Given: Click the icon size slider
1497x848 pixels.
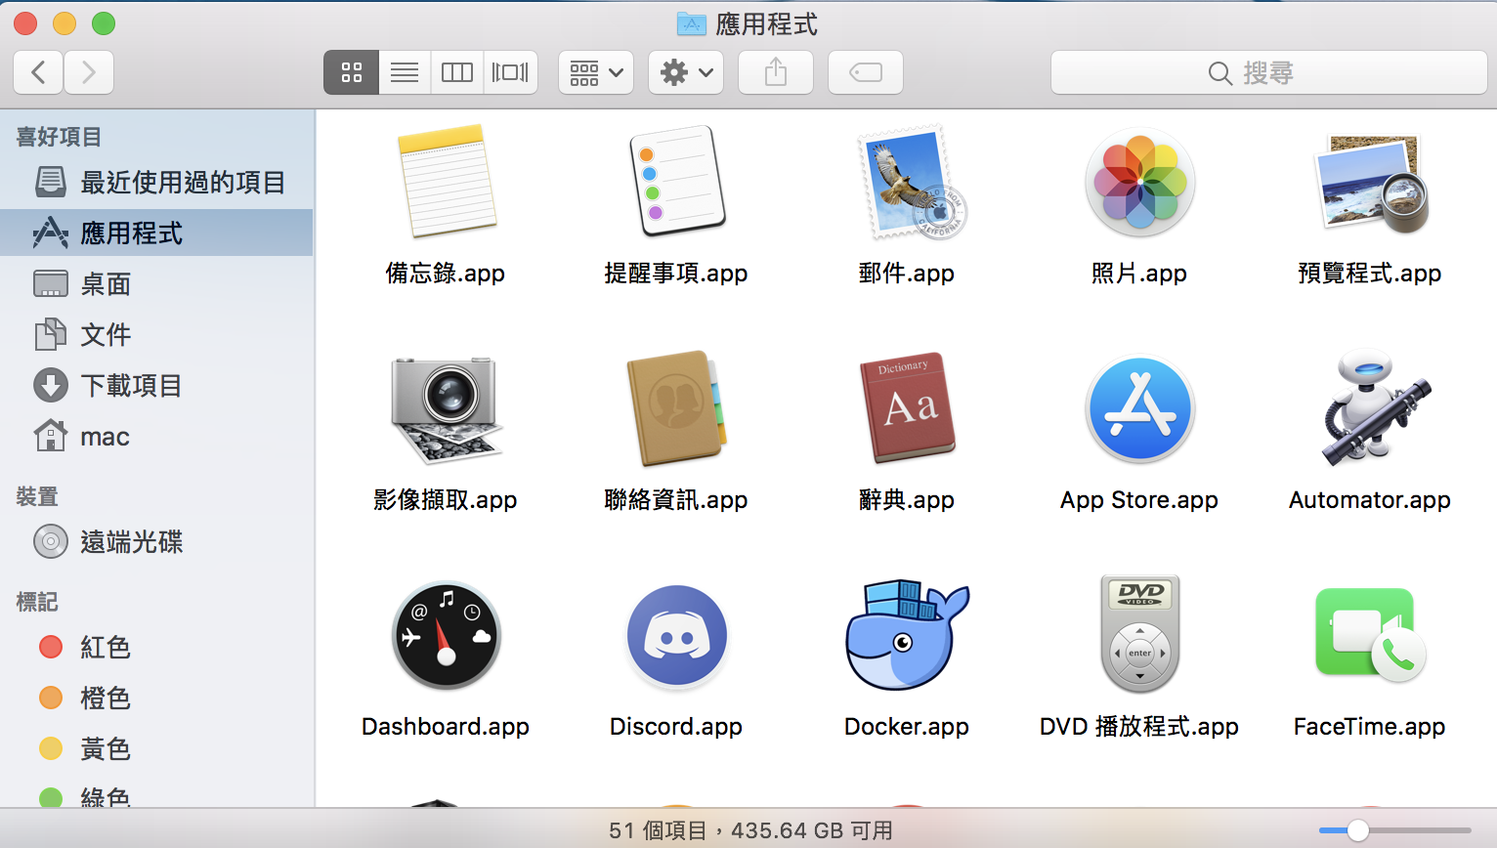Looking at the screenshot, I should 1395,830.
